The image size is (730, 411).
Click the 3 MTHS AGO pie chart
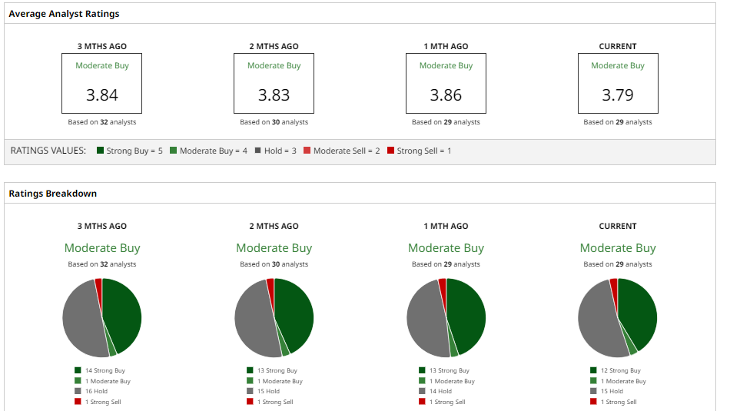click(102, 317)
